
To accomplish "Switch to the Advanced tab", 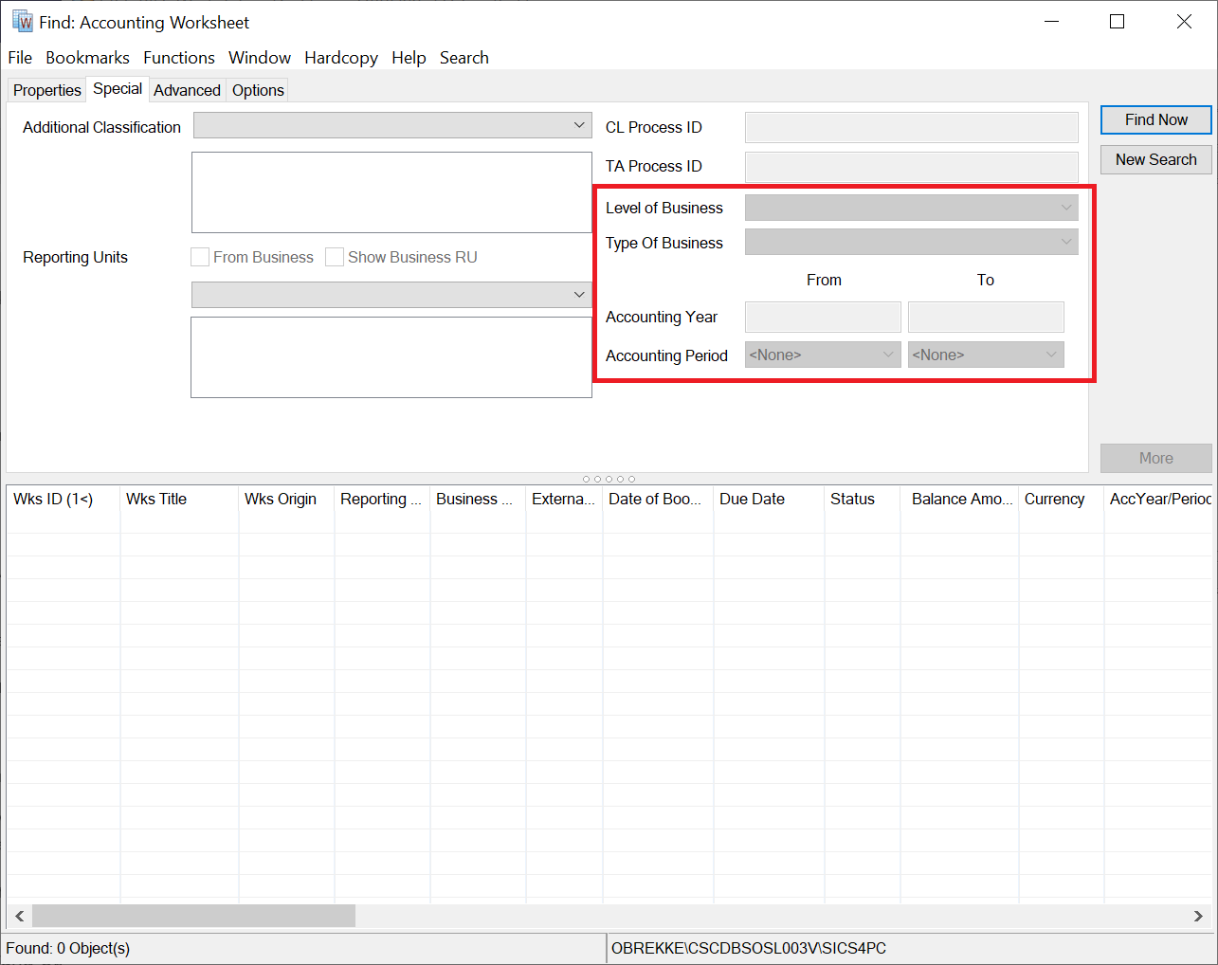I will (187, 90).
